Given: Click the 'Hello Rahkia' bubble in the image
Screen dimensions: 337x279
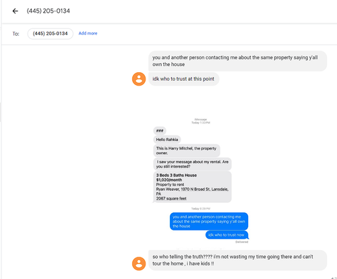Looking at the screenshot, I should pyautogui.click(x=167, y=139).
